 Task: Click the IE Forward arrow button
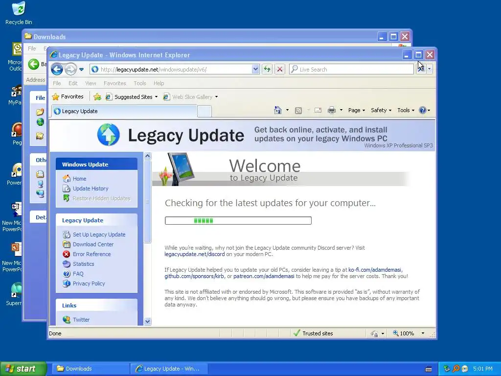pos(70,69)
